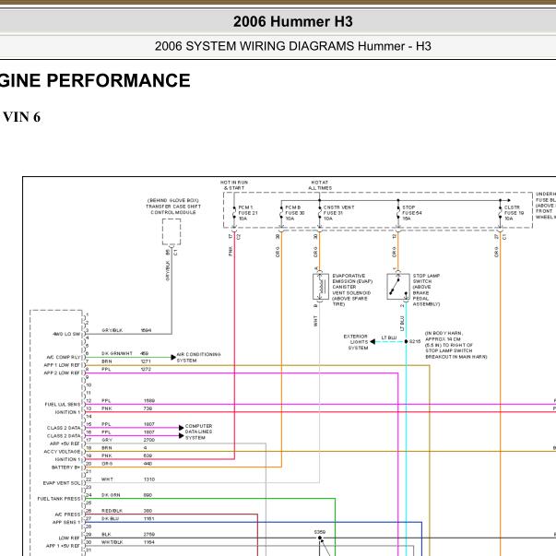Click the "4WD LO SW" pin label
The height and width of the screenshot is (556, 556).
(66, 334)
